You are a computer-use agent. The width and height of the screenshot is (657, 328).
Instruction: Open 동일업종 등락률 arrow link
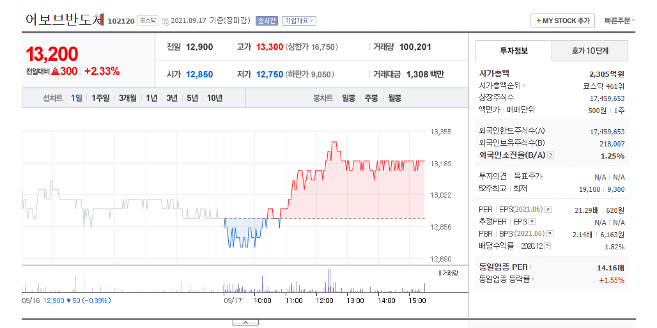point(507,279)
